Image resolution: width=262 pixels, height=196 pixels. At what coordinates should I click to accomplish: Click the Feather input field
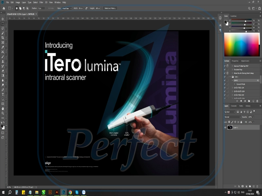click(41, 8)
